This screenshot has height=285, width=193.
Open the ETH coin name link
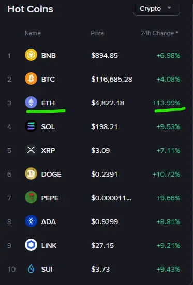coord(48,103)
